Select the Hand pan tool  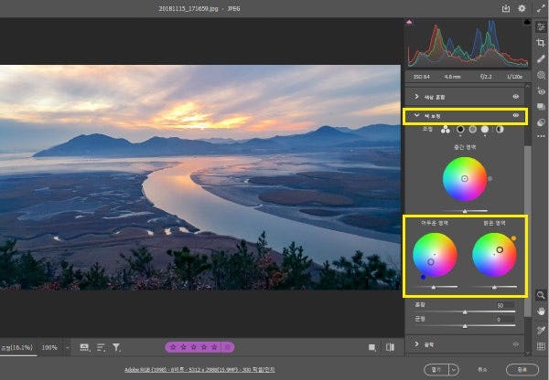coord(541,311)
